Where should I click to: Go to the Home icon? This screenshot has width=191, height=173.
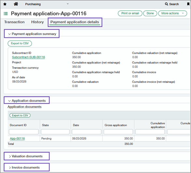16,4
